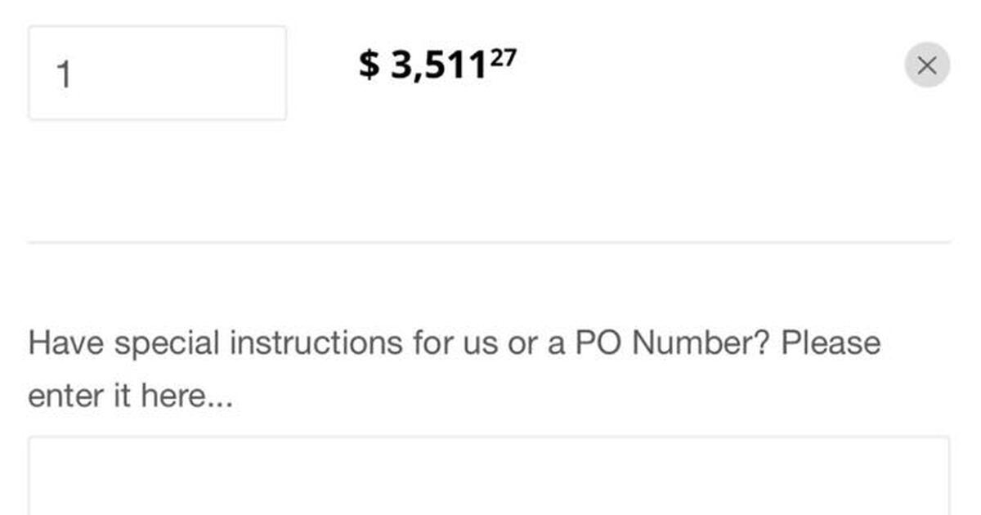The image size is (981, 515).
Task: Click the $3,511.27 price text
Action: (437, 65)
